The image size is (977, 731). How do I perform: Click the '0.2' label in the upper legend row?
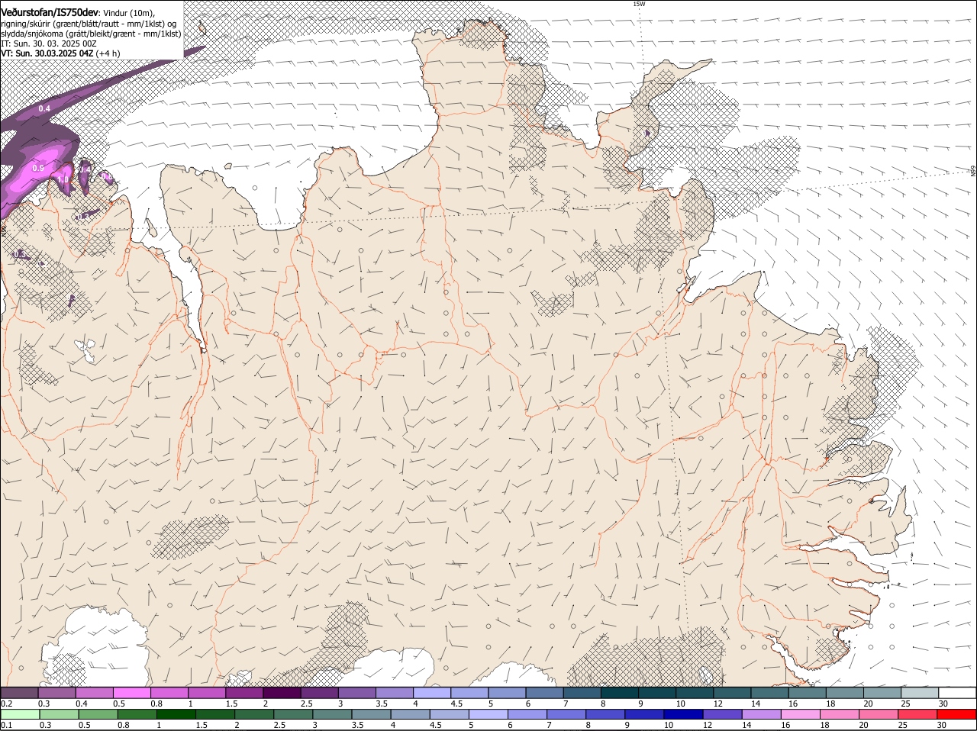[x=6, y=703]
